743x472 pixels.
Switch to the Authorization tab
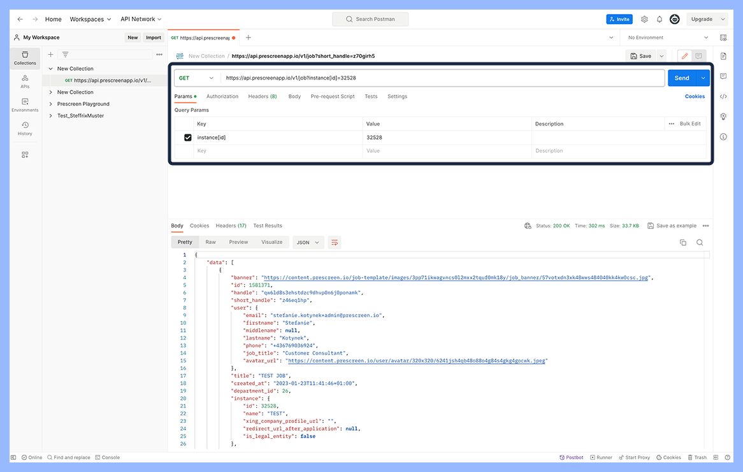point(222,97)
